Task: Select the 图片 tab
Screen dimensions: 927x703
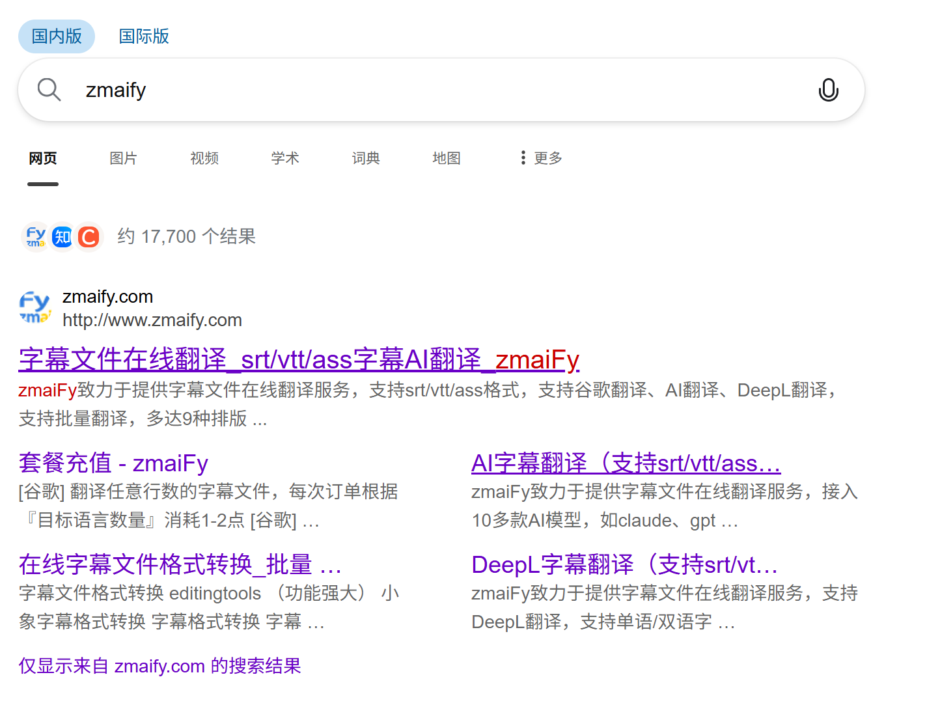Action: click(x=123, y=158)
